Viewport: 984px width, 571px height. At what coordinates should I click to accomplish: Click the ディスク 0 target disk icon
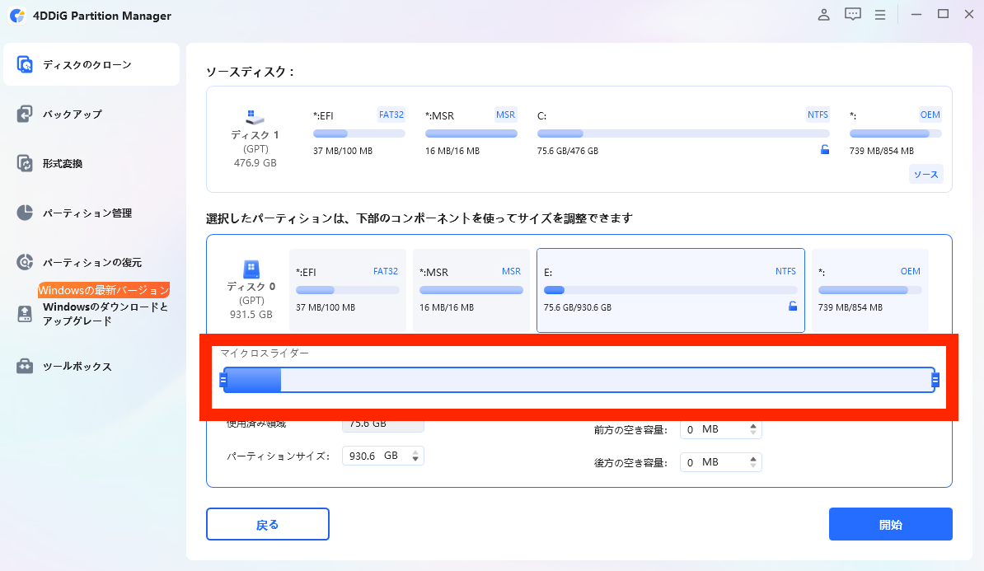tap(251, 269)
